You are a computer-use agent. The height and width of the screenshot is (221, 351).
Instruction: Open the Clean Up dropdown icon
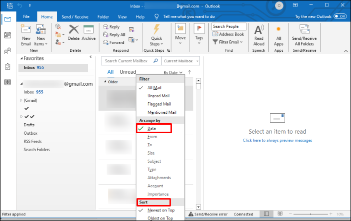tap(60, 34)
